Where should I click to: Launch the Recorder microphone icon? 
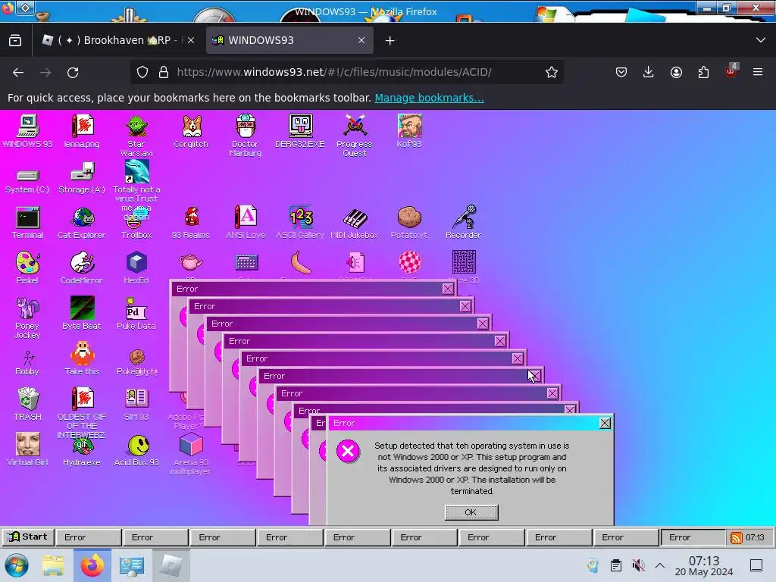(x=463, y=223)
